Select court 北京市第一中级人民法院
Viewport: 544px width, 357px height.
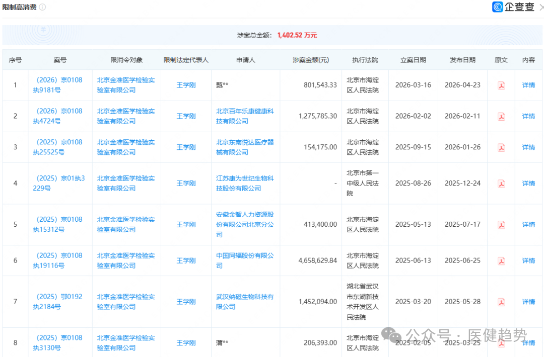[363, 184]
